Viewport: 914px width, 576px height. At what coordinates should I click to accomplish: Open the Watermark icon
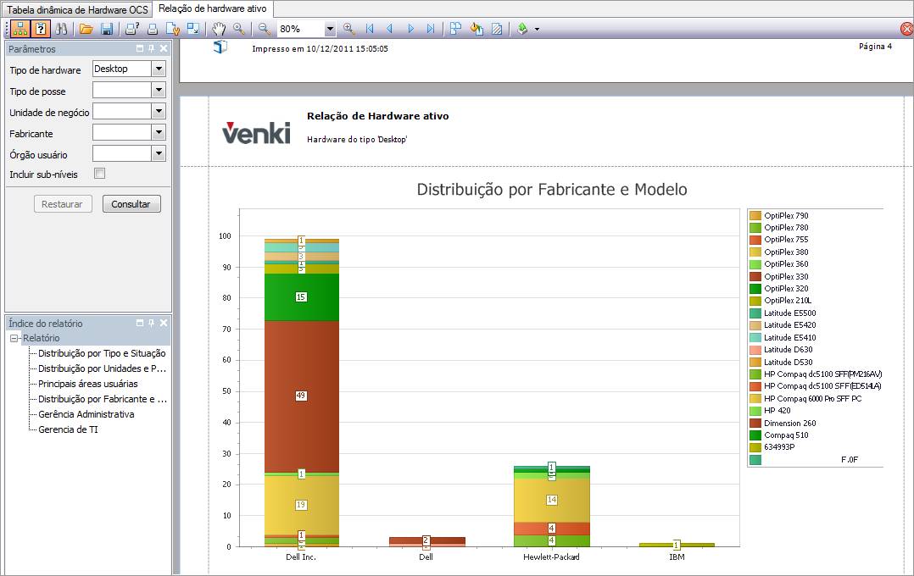tap(497, 29)
